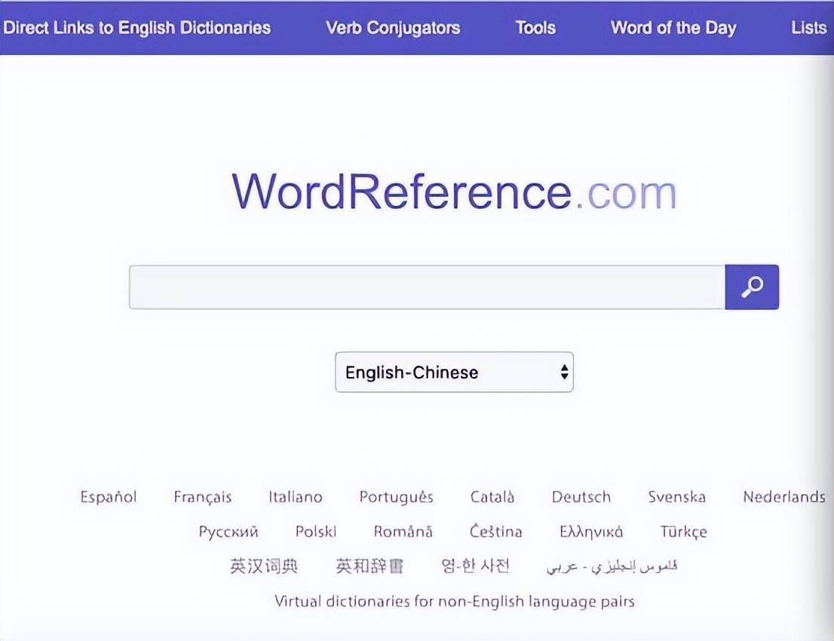Switch site language to Polski

point(316,532)
